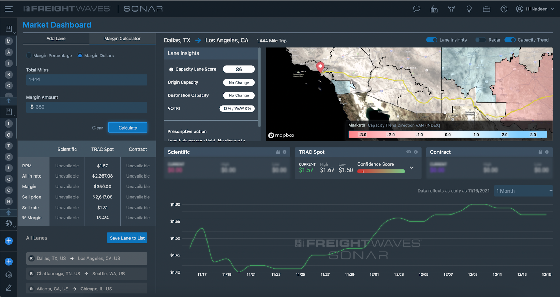Open the hamburger menu icon

click(9, 9)
